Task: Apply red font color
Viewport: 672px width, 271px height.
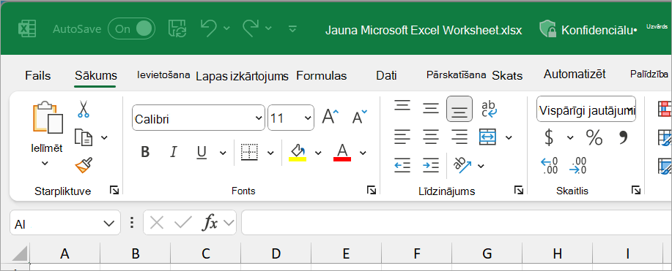Action: pos(342,152)
